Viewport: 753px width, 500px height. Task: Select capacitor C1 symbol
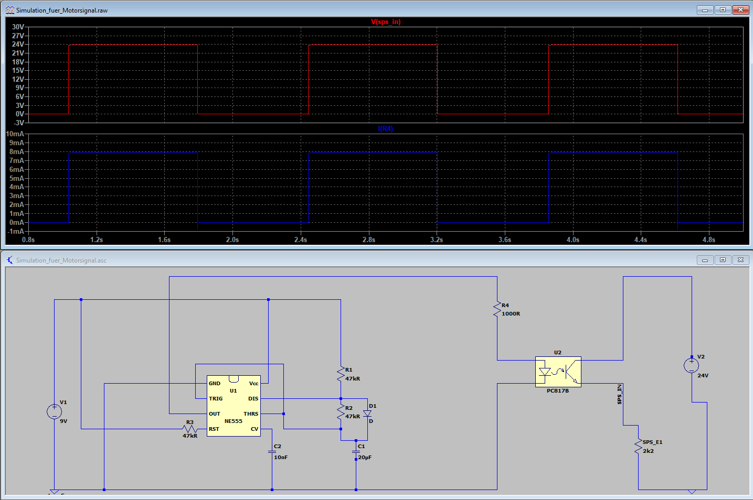pyautogui.click(x=356, y=450)
